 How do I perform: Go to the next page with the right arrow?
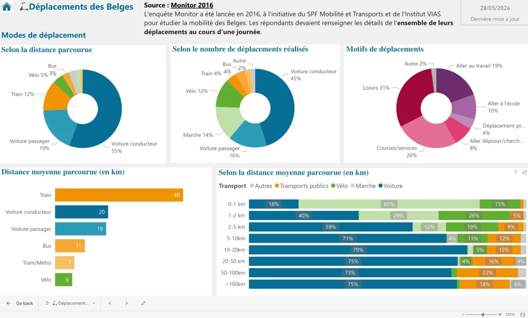point(126,303)
